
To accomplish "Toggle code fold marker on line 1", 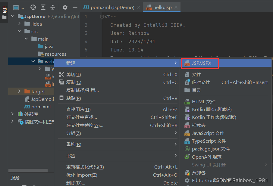I will [x=102, y=17].
